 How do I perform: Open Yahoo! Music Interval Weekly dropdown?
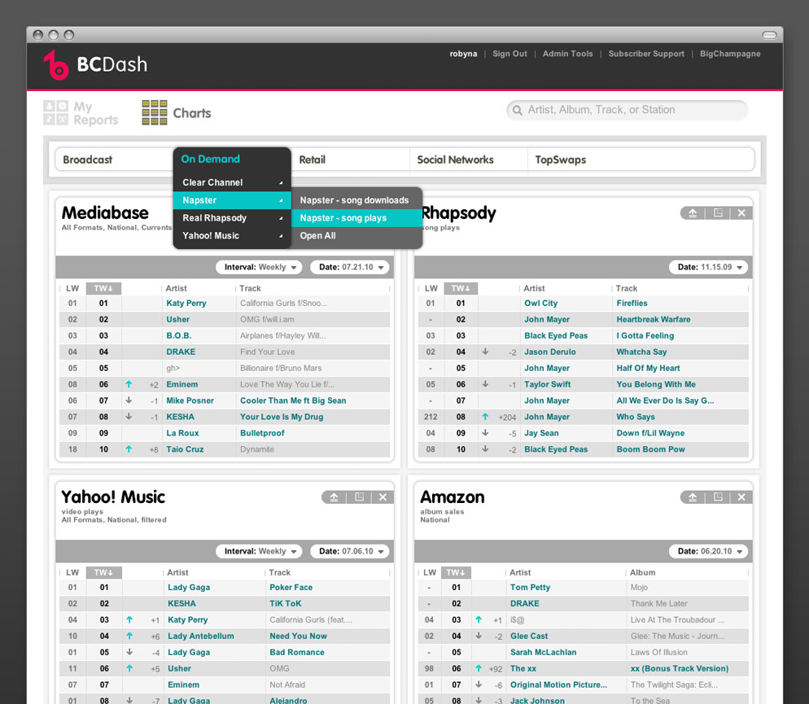(259, 551)
